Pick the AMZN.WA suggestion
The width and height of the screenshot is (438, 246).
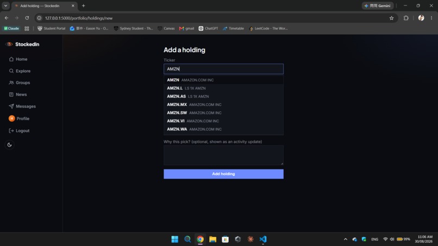point(223,129)
